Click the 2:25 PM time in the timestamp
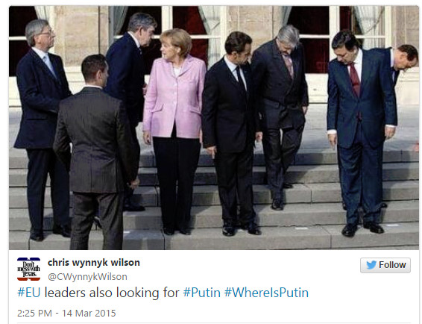The image size is (422, 324). pos(34,314)
